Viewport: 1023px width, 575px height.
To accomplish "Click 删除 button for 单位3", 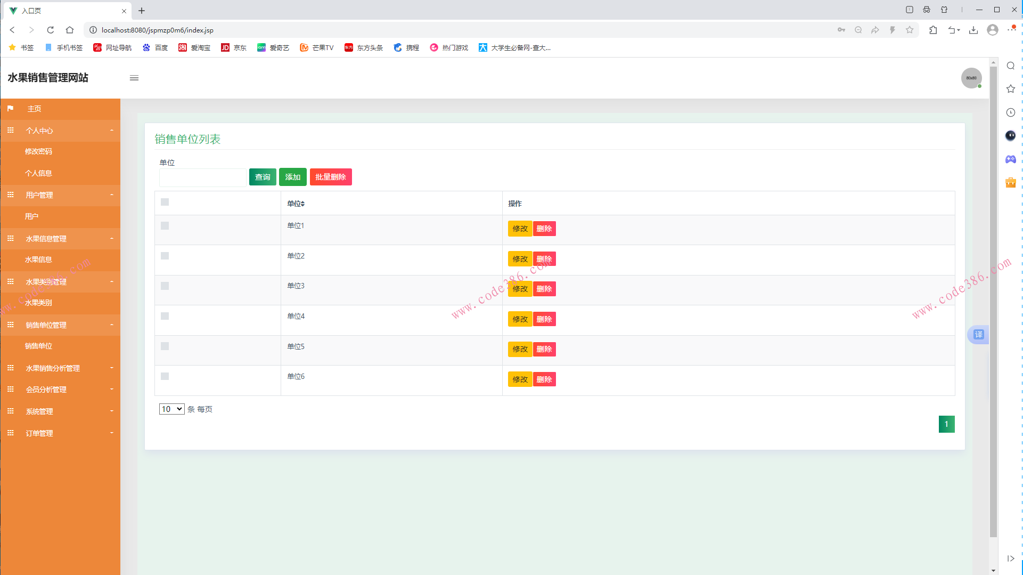I will point(544,289).
